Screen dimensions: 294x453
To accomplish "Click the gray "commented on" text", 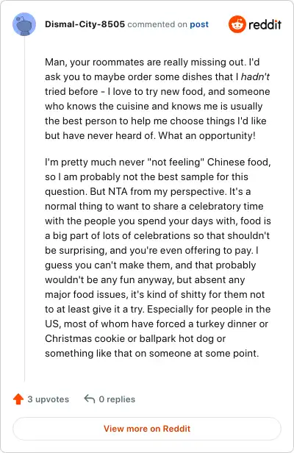I will click(x=157, y=24).
